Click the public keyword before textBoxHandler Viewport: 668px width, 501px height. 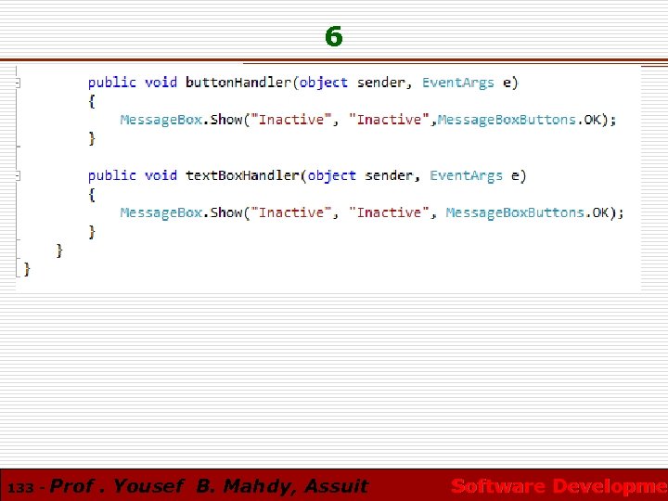tap(112, 175)
